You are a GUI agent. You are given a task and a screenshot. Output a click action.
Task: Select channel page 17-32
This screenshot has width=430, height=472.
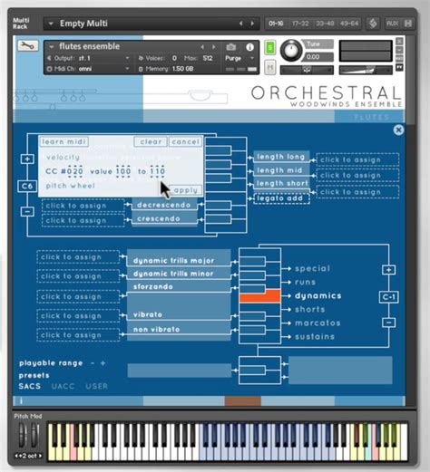300,24
